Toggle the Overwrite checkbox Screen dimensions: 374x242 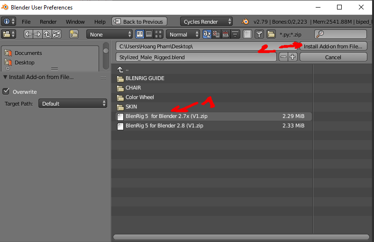[6, 91]
